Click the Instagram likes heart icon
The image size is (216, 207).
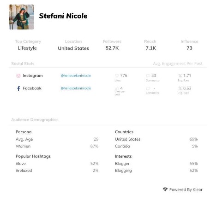117,76
